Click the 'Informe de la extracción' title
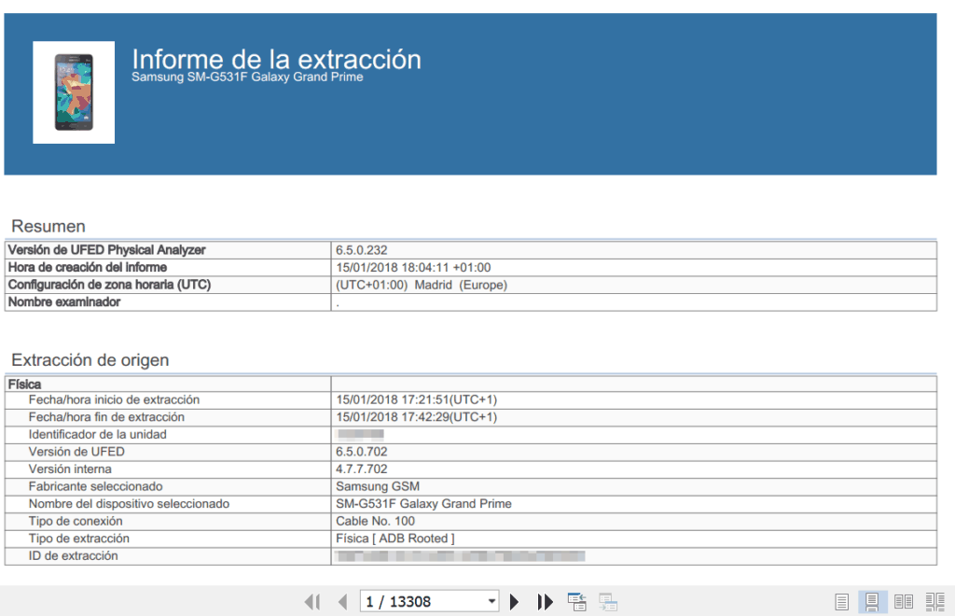955x616 pixels. tap(276, 59)
